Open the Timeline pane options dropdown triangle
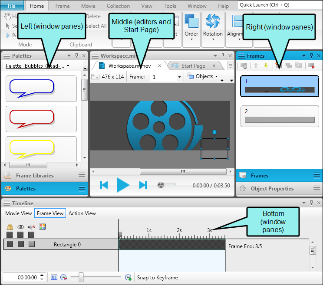This screenshot has width=323, height=285. pos(303,203)
